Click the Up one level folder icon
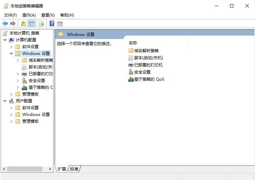The width and height of the screenshot is (255, 180). point(23,23)
